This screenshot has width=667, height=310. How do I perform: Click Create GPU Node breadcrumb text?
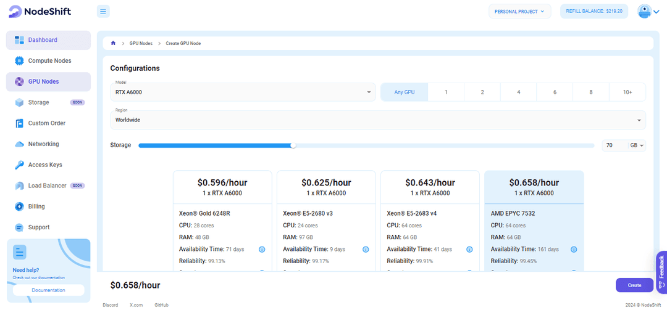(x=183, y=43)
